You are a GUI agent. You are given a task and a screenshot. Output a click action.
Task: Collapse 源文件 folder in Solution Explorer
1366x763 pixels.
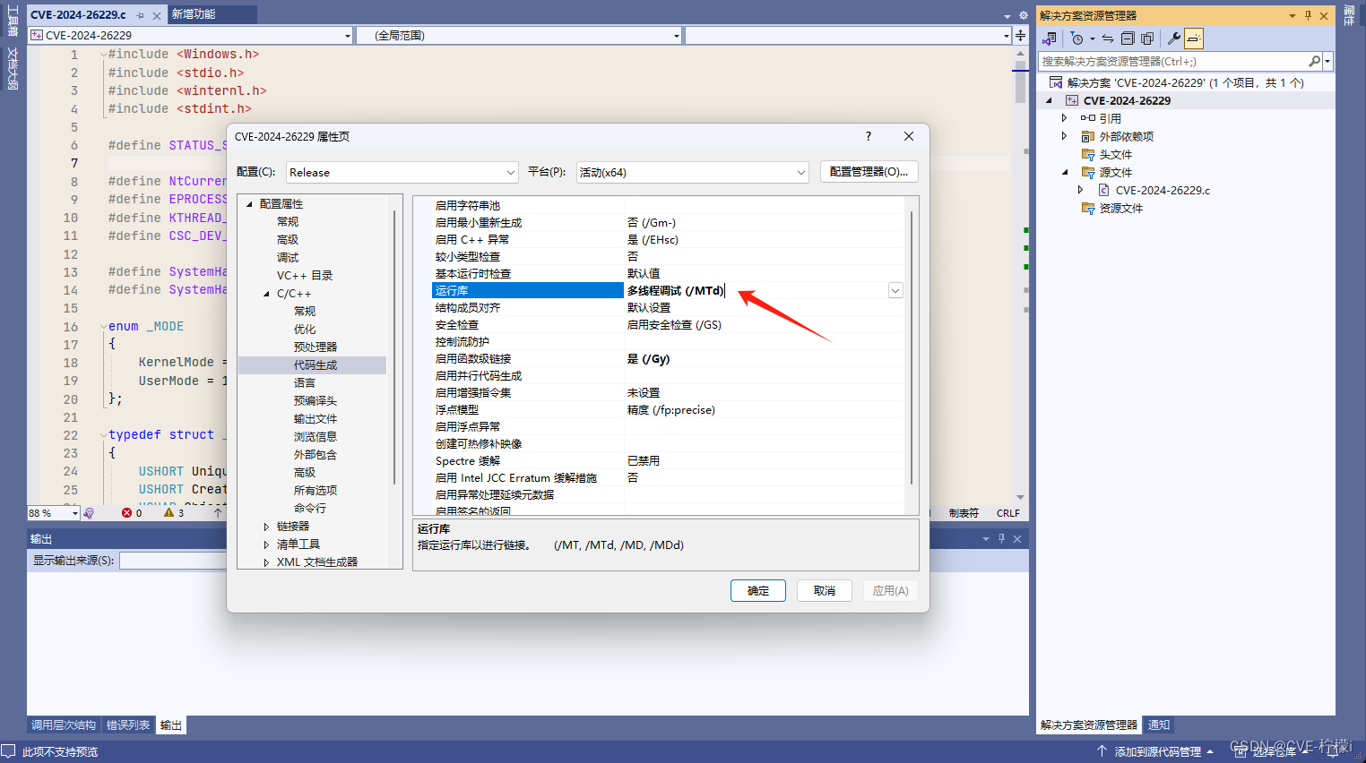(x=1065, y=172)
